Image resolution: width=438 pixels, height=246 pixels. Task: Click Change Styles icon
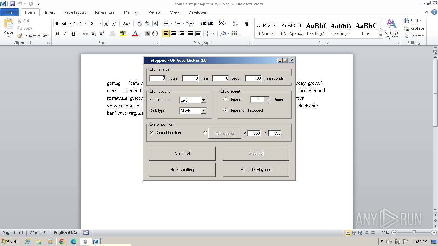coord(392,29)
